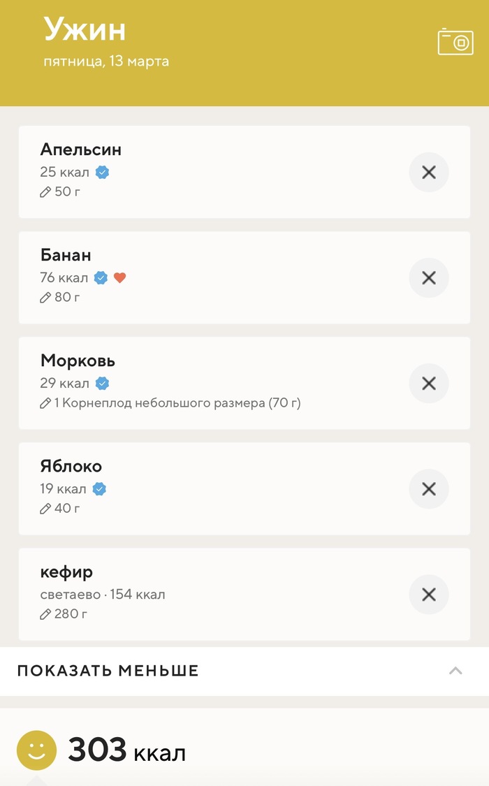This screenshot has width=489, height=786.
Task: Tap the yellow smiley face icon
Action: point(36,750)
